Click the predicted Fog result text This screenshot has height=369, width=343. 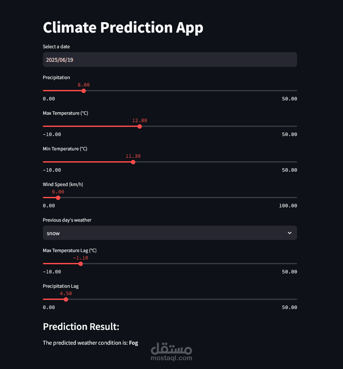pos(134,343)
